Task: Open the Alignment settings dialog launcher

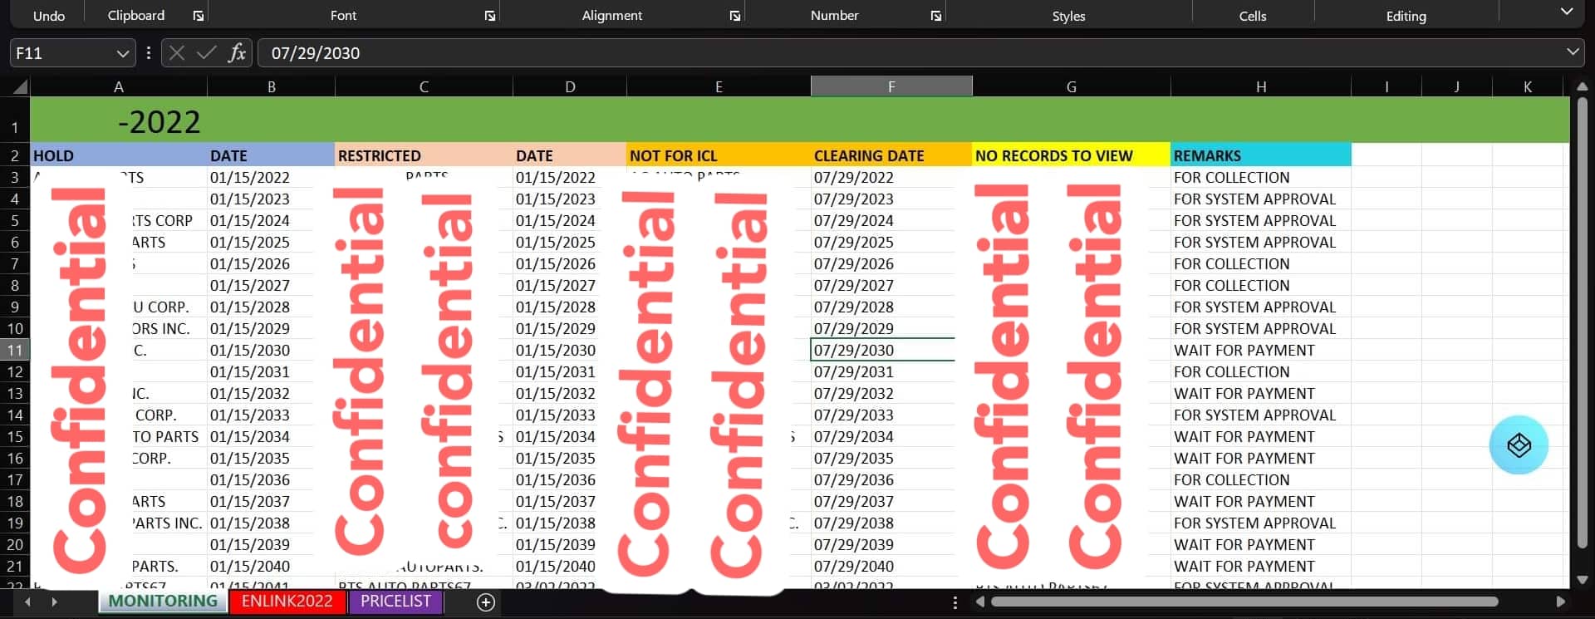Action: (735, 16)
